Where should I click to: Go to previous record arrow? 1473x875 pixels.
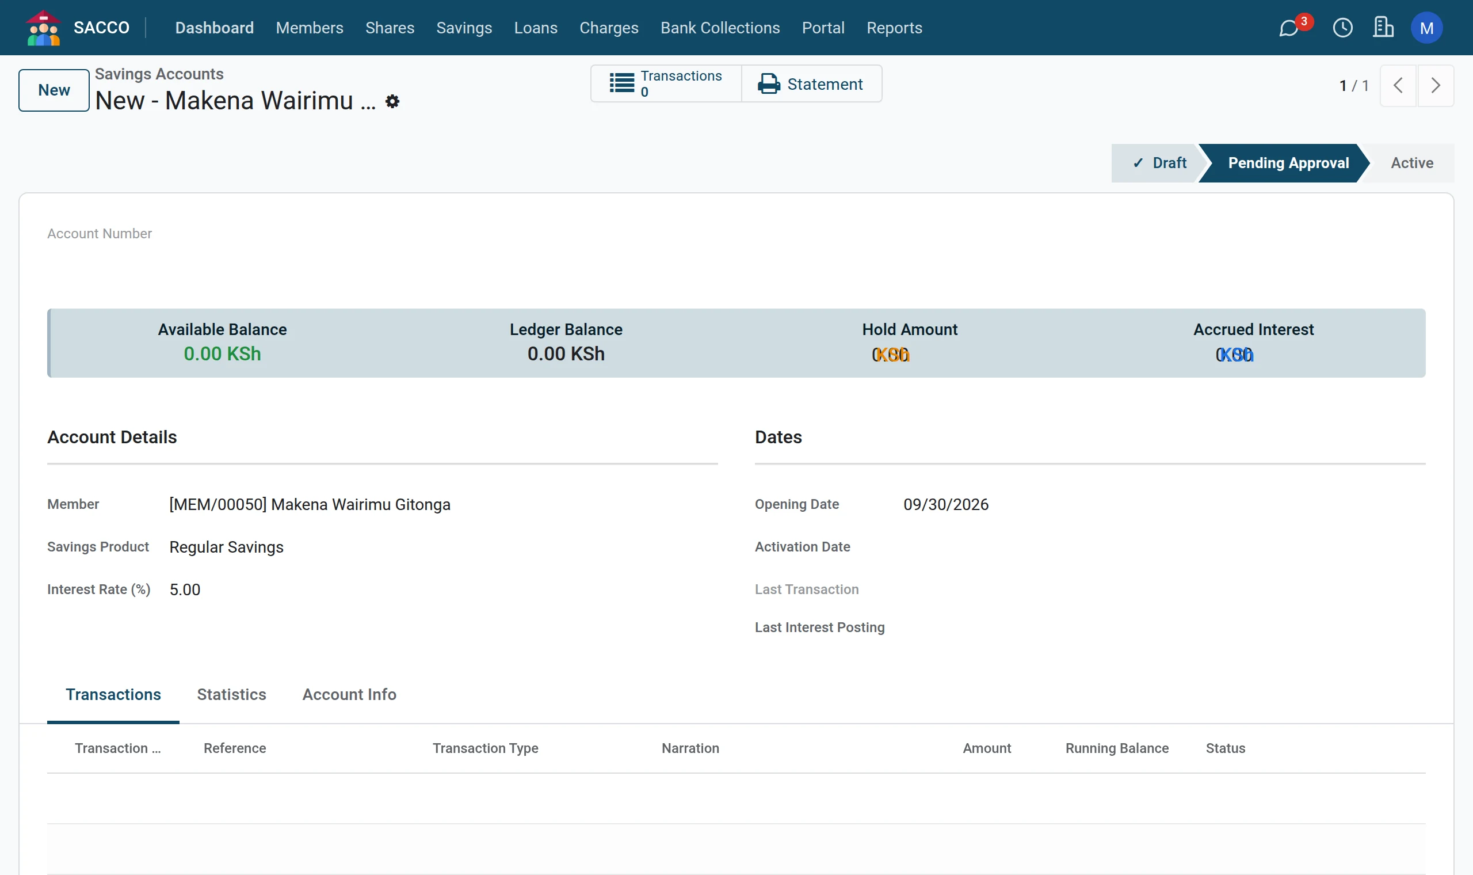tap(1398, 86)
